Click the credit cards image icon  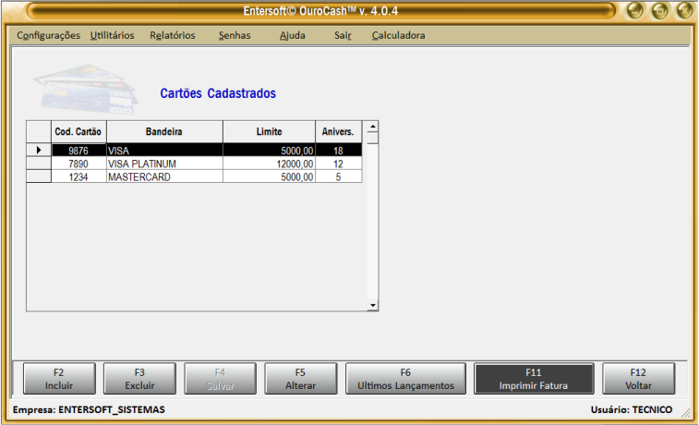pyautogui.click(x=72, y=87)
